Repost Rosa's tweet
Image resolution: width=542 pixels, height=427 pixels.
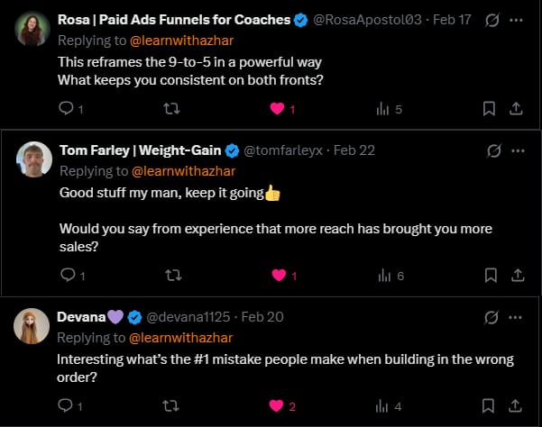(168, 109)
